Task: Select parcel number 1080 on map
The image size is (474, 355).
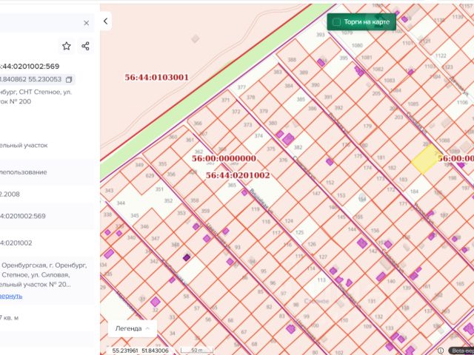Action: click(x=357, y=45)
